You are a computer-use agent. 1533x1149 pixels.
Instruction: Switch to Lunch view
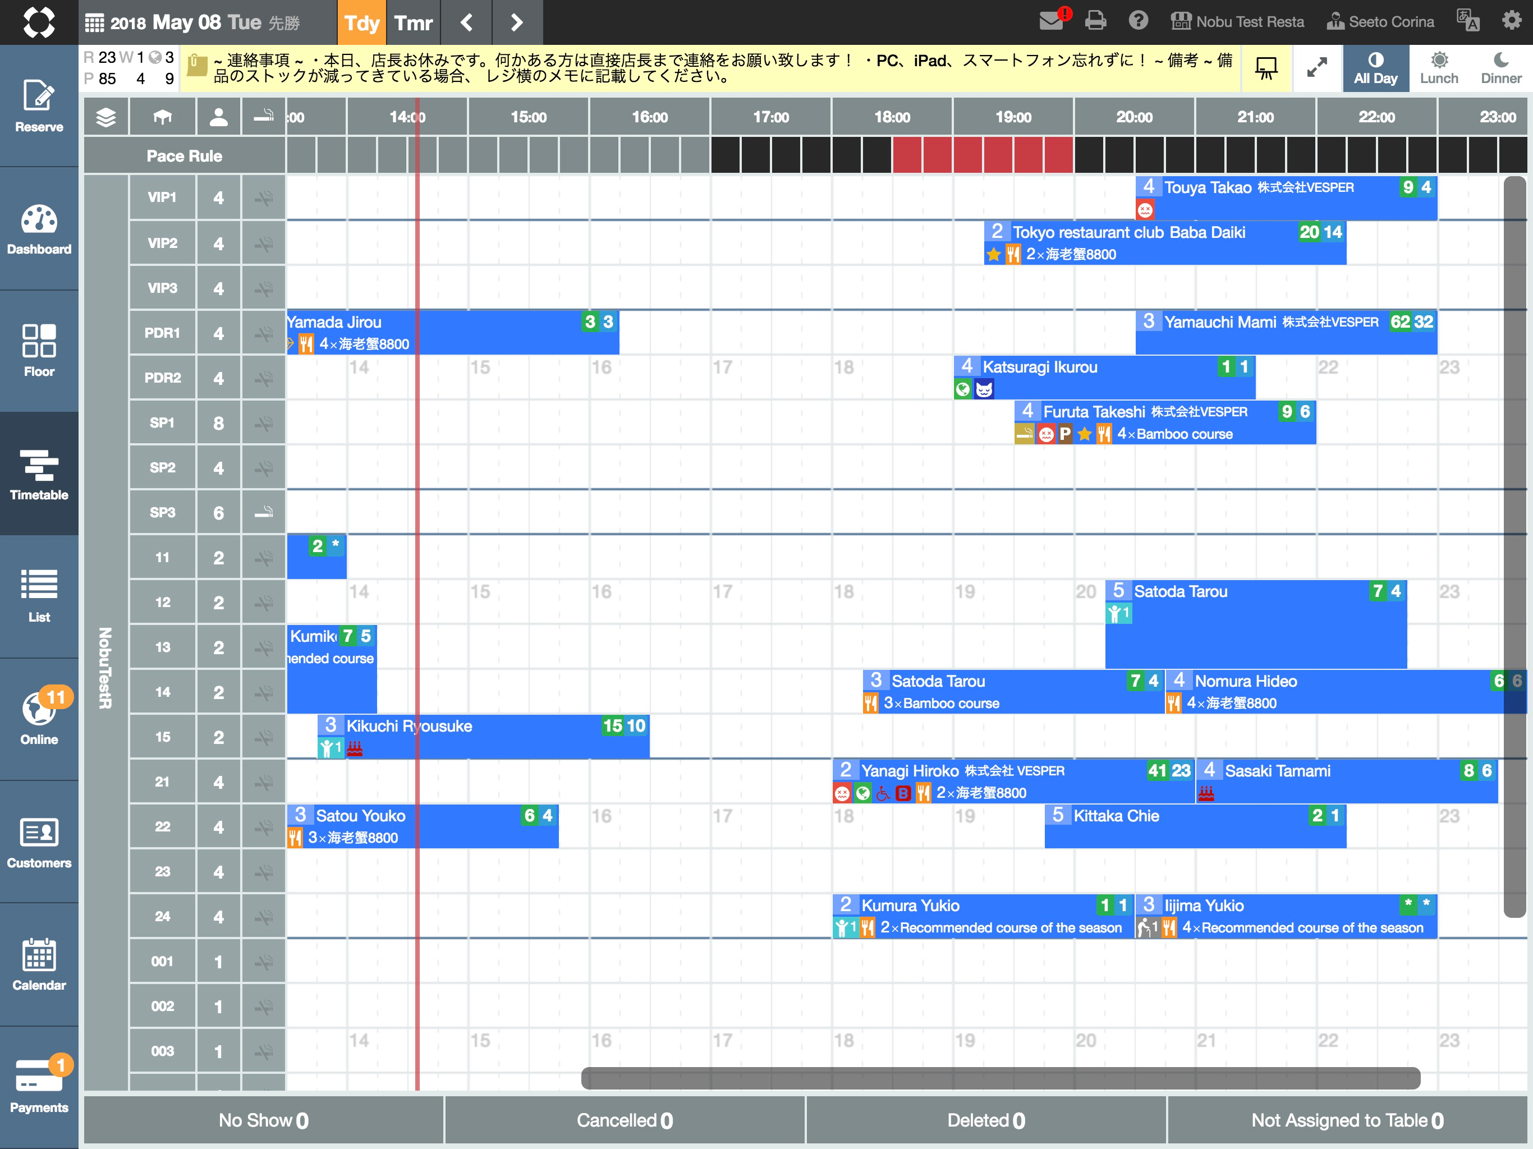[x=1439, y=68]
